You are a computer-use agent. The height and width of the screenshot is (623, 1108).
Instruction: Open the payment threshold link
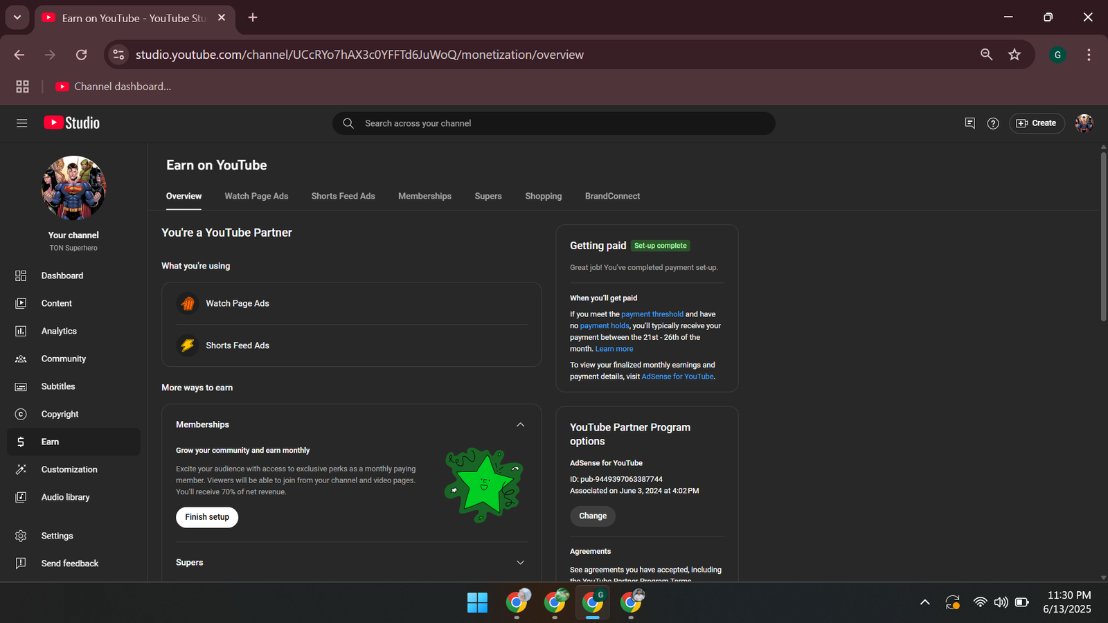652,314
